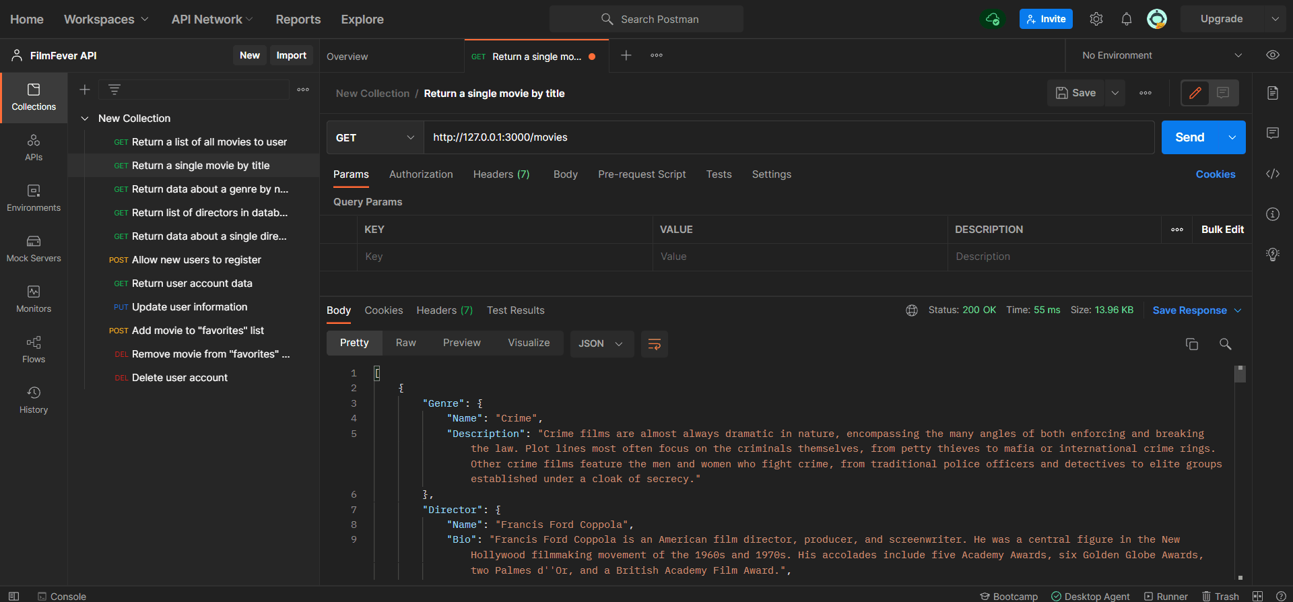This screenshot has height=602, width=1293.
Task: Open the Console in status bar
Action: click(x=62, y=596)
